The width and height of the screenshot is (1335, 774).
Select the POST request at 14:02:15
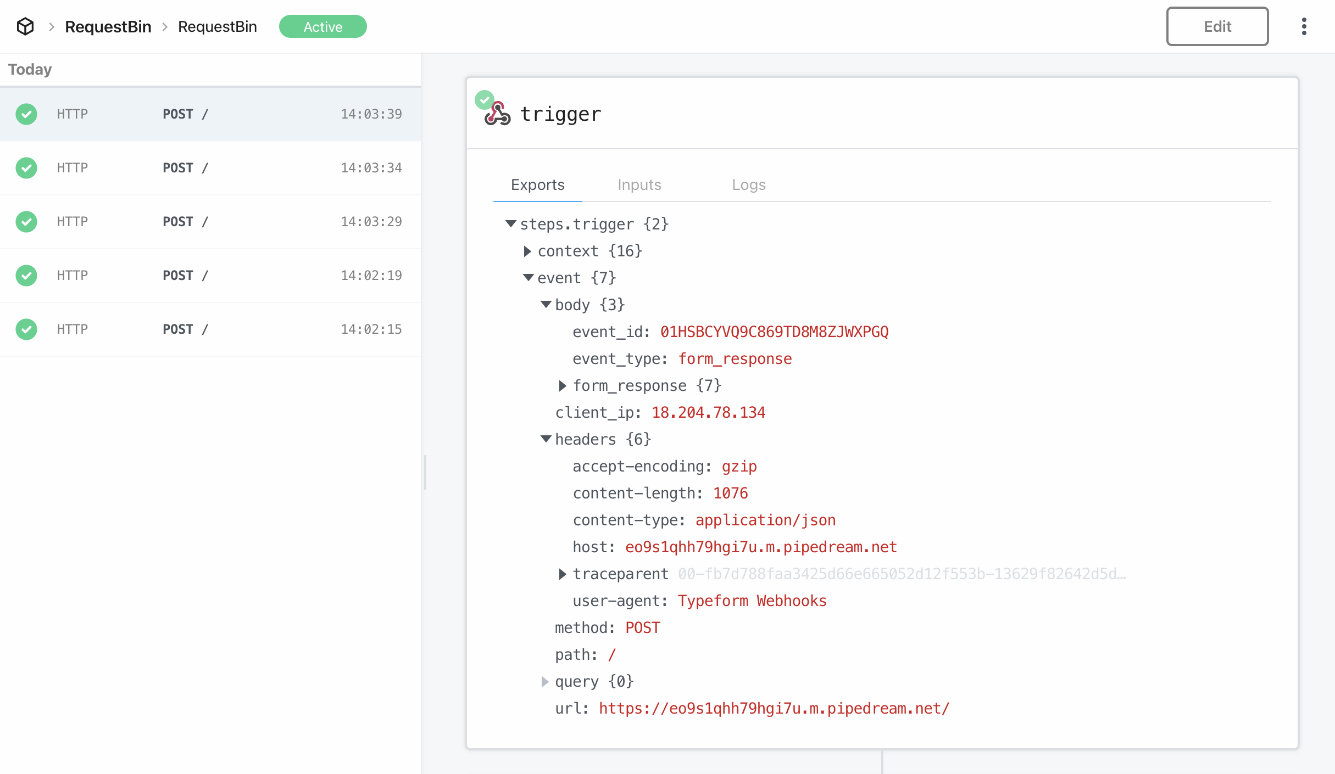[x=210, y=329]
